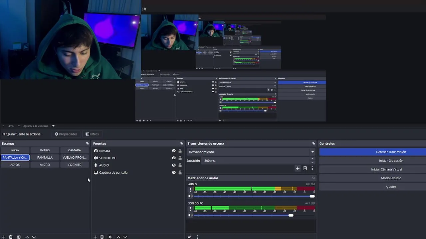Open SONIDO PC channel three-dots options
Screen dimensions: 426x239
(x=190, y=209)
